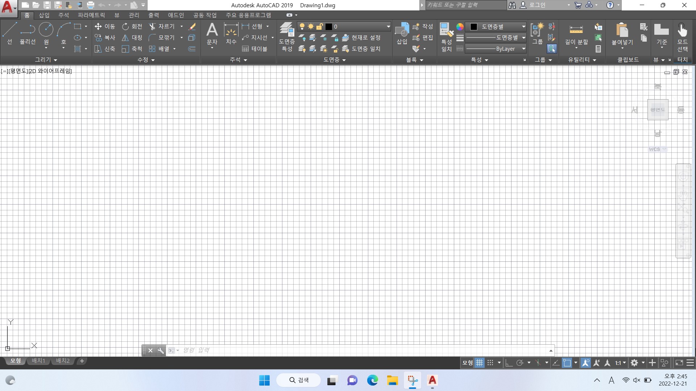Open the 관리 (Manage) ribbon tab
The height and width of the screenshot is (391, 696).
134,15
